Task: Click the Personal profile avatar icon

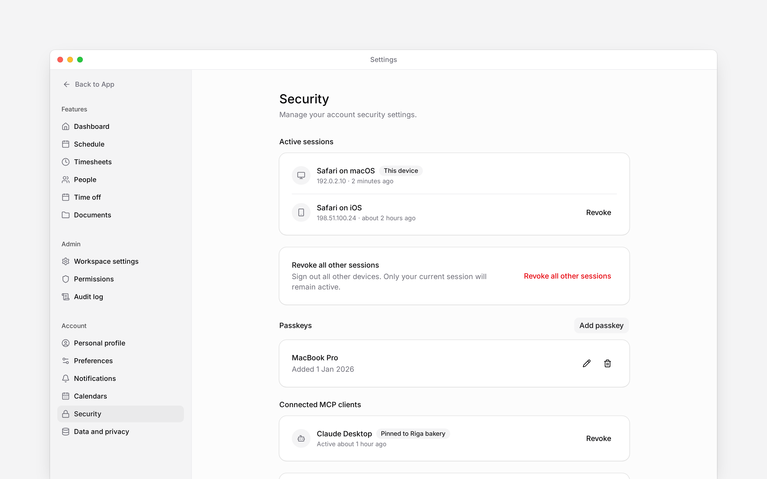Action: click(x=66, y=343)
